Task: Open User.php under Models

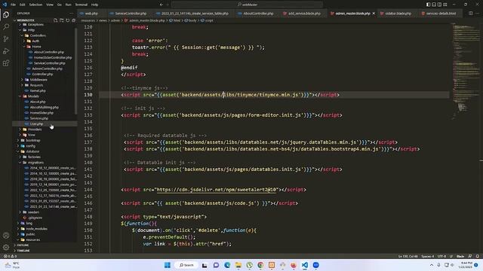Action: pyautogui.click(x=36, y=123)
